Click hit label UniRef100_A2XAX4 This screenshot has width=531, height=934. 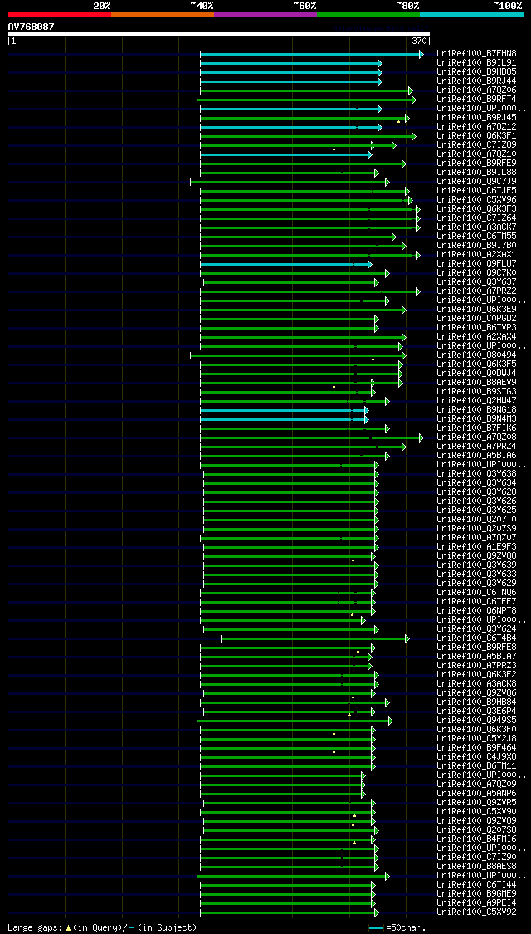476,336
